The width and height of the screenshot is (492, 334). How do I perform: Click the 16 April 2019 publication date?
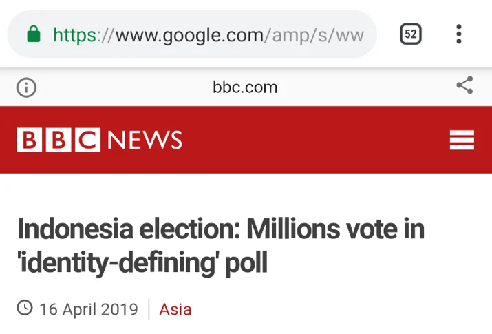(89, 309)
